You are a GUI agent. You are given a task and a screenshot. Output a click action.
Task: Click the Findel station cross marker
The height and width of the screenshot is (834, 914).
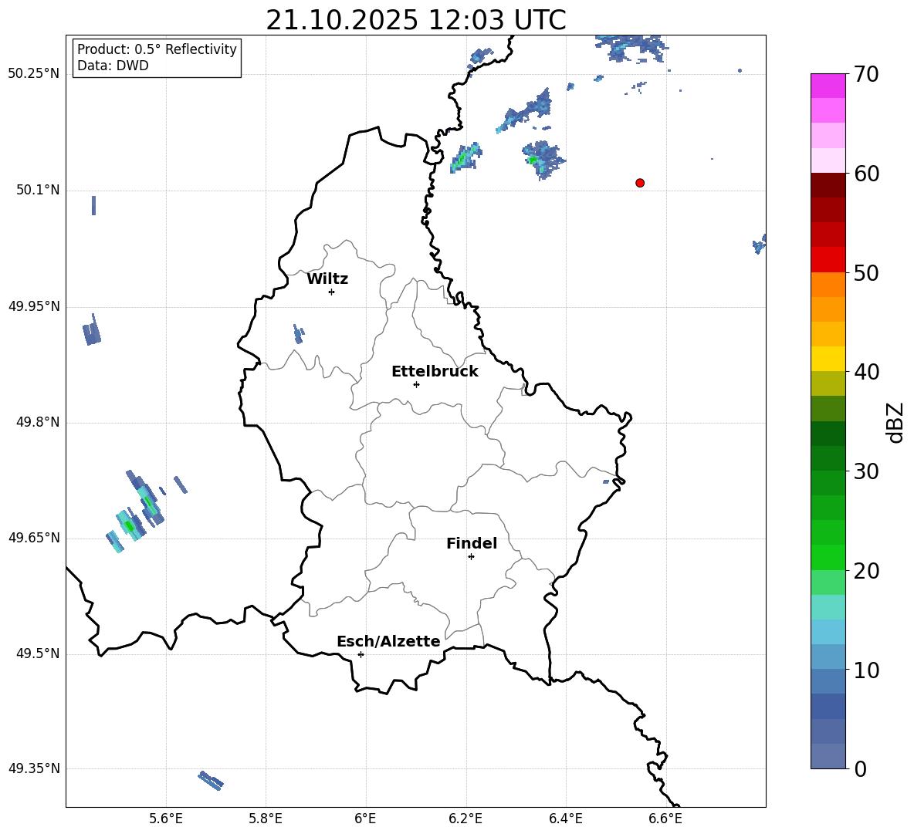471,557
